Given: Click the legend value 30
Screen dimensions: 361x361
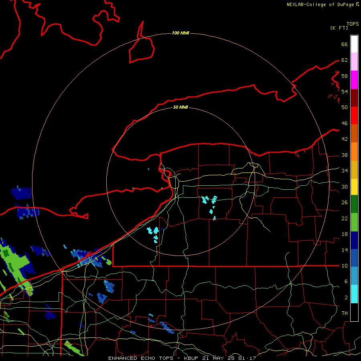Looking at the screenshot, I should point(345,187).
